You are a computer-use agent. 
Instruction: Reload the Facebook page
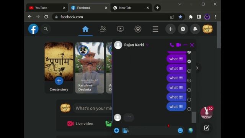pos(46,17)
